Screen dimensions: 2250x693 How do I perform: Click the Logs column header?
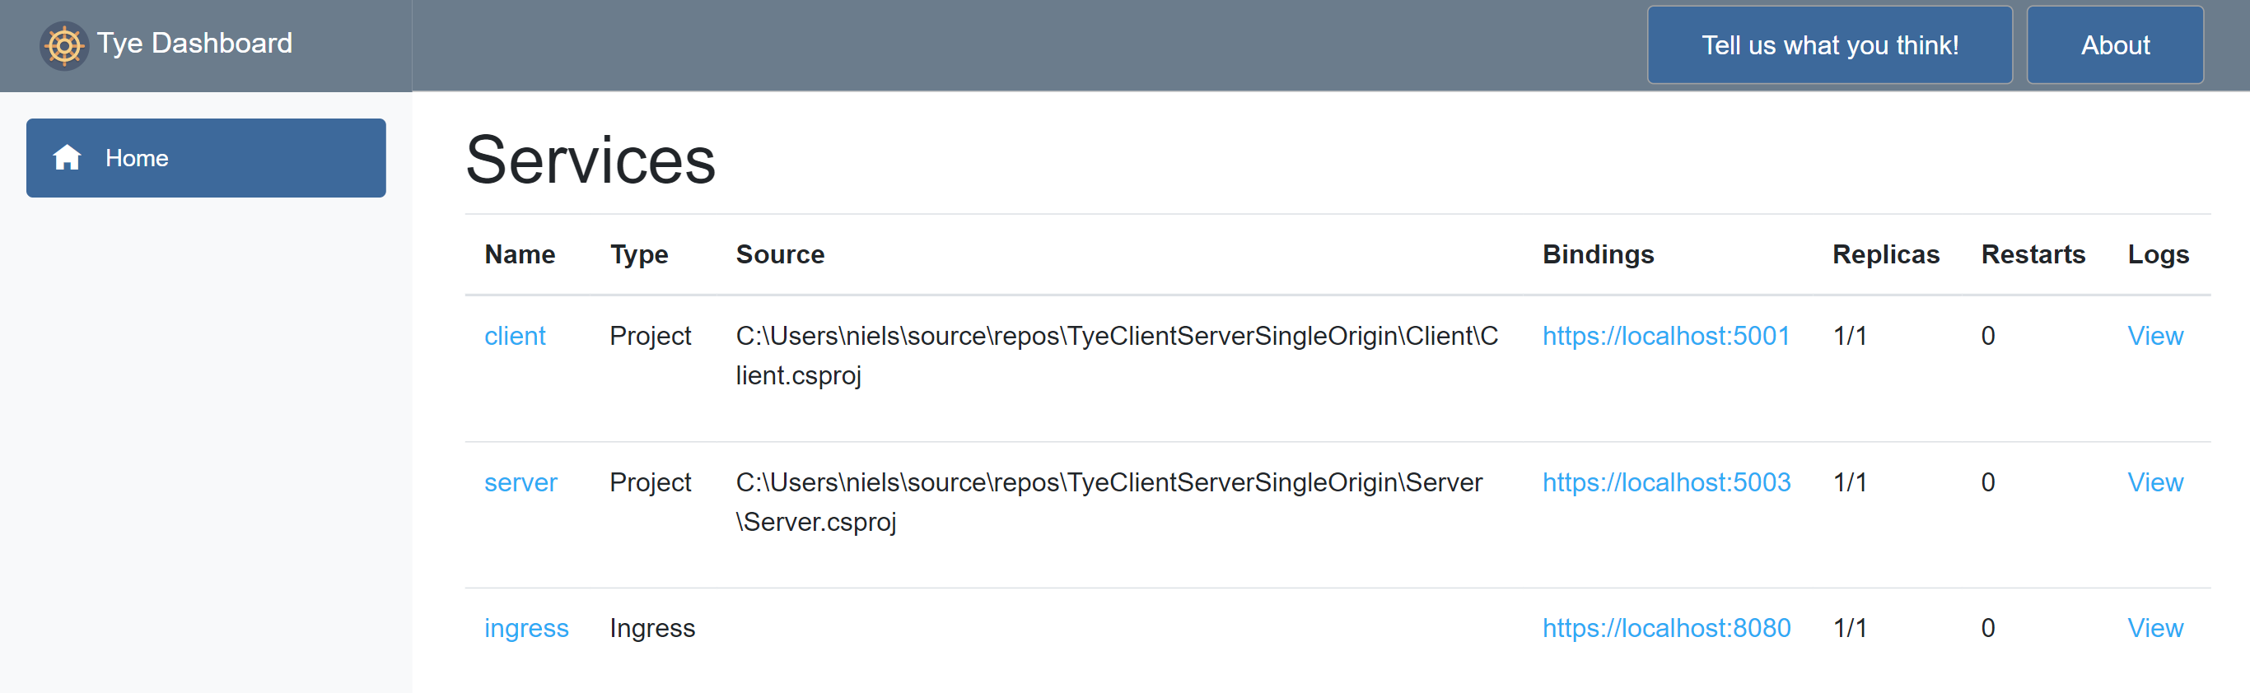[2158, 255]
